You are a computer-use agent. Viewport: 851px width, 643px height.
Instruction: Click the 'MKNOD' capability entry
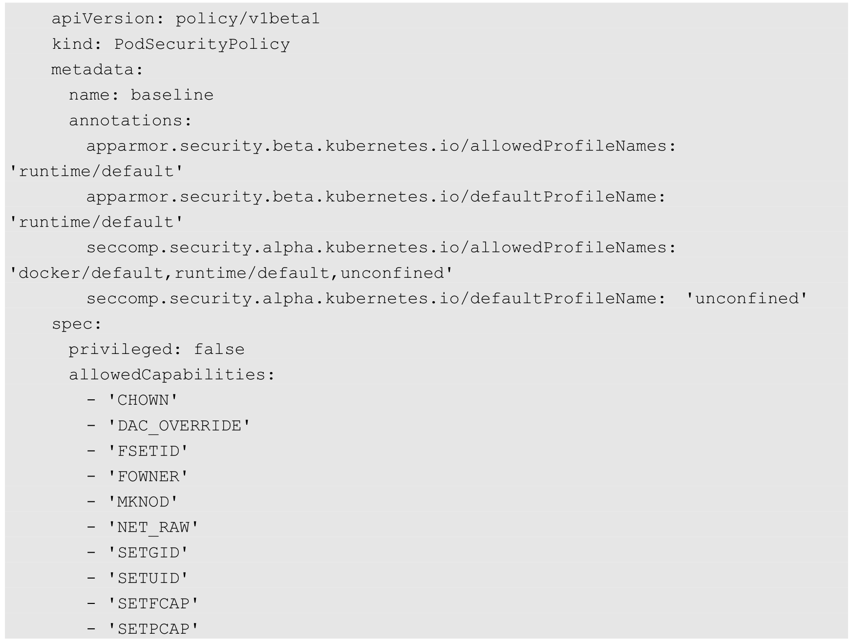point(143,502)
